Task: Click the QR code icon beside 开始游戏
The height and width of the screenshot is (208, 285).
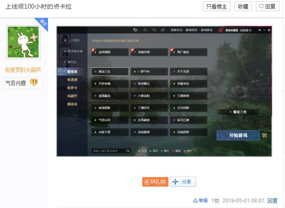Action: (x=264, y=136)
